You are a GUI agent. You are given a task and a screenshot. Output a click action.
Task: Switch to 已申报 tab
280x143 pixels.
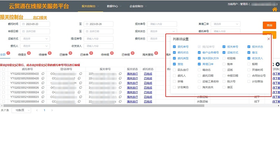(x=126, y=55)
